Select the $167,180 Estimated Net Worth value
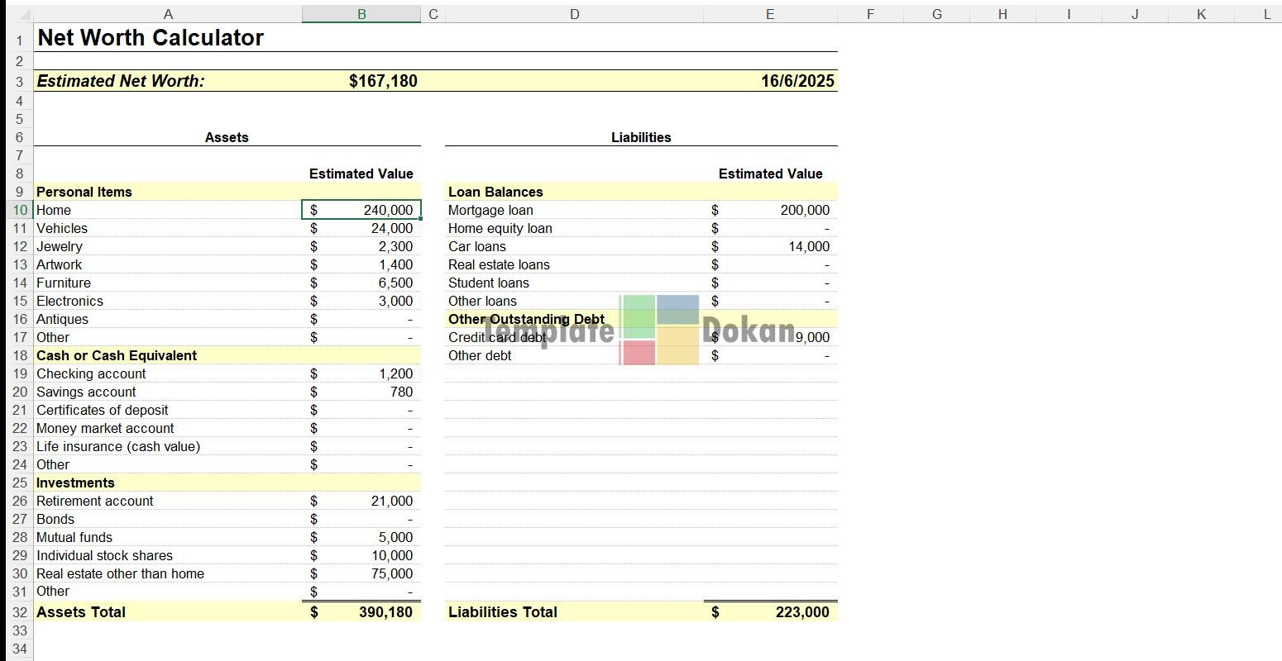 coord(383,81)
